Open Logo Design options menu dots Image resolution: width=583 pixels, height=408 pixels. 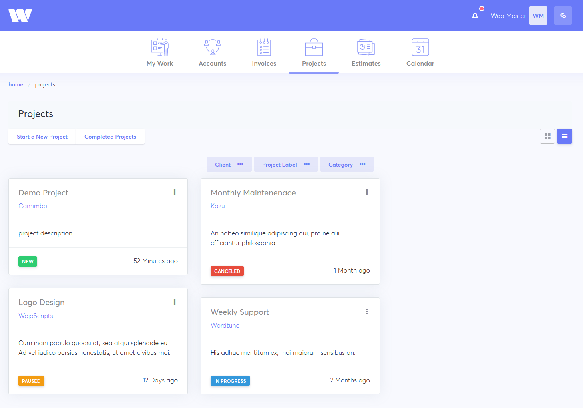point(175,302)
